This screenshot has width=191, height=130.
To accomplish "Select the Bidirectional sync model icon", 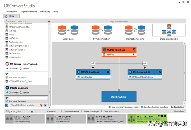I will [x=135, y=30].
